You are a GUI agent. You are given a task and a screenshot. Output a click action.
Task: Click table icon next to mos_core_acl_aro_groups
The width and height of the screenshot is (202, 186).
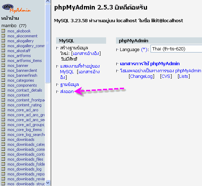[x=3, y=115]
